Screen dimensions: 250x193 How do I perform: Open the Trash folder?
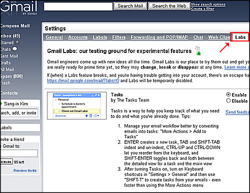point(5,83)
